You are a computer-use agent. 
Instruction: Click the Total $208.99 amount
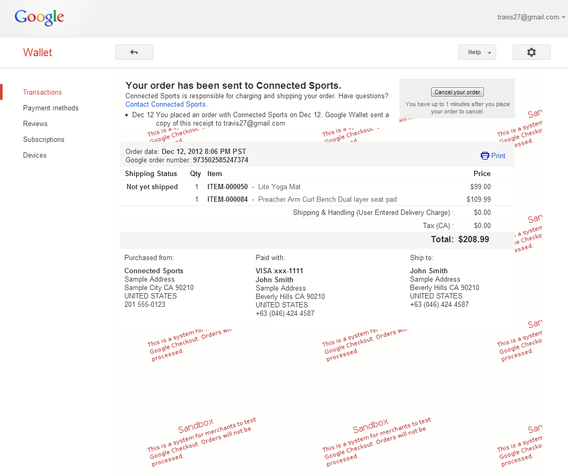(x=473, y=240)
